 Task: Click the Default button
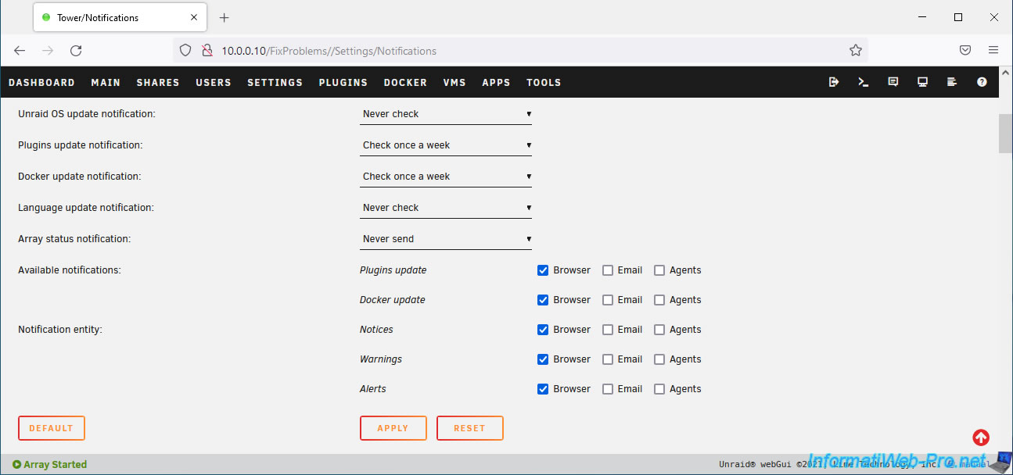coord(52,428)
